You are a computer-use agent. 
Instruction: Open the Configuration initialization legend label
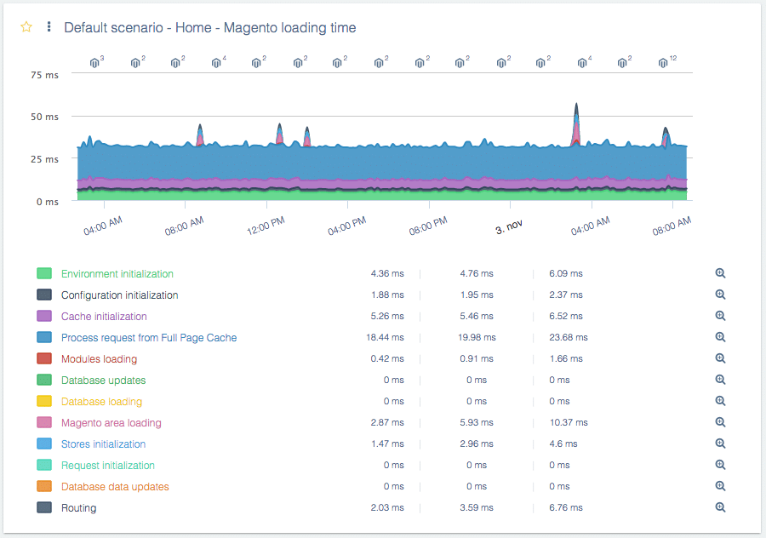click(x=120, y=295)
